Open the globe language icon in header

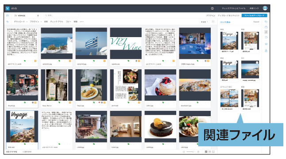[x=213, y=8]
